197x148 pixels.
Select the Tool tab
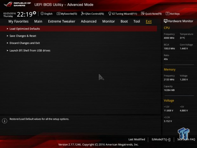point(137,21)
